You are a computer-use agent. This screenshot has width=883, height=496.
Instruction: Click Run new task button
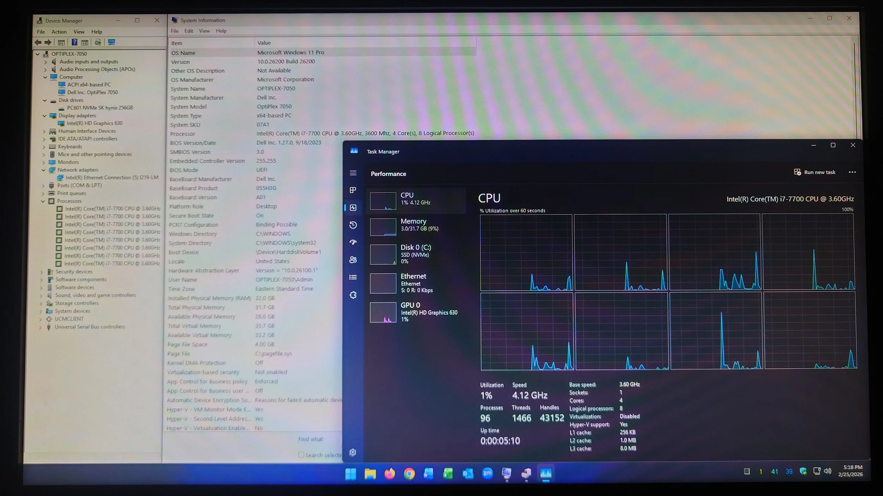814,172
